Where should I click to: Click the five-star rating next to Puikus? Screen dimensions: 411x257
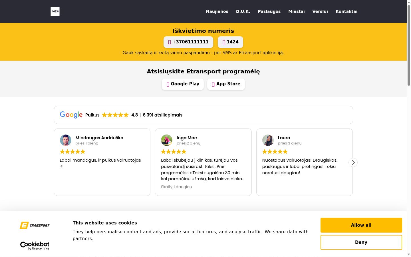pos(115,115)
